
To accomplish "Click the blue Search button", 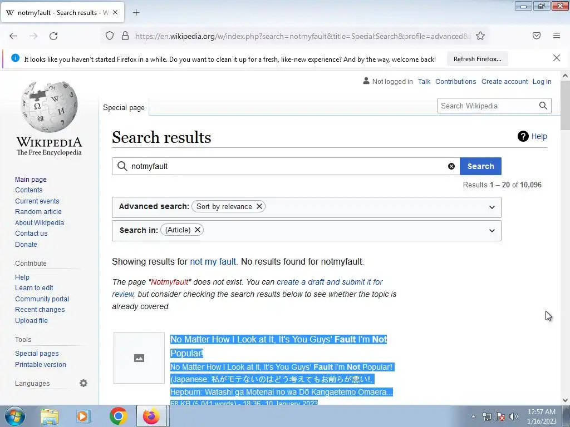I will point(480,166).
